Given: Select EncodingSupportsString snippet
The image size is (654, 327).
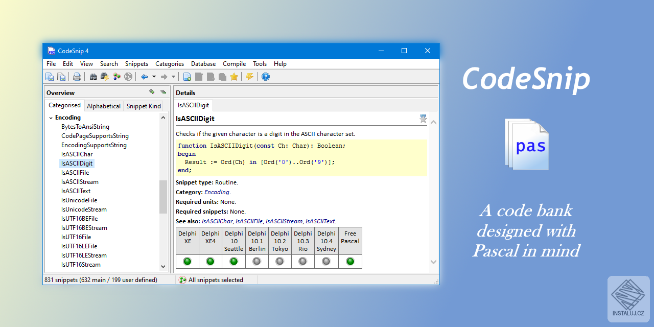Looking at the screenshot, I should pos(94,145).
